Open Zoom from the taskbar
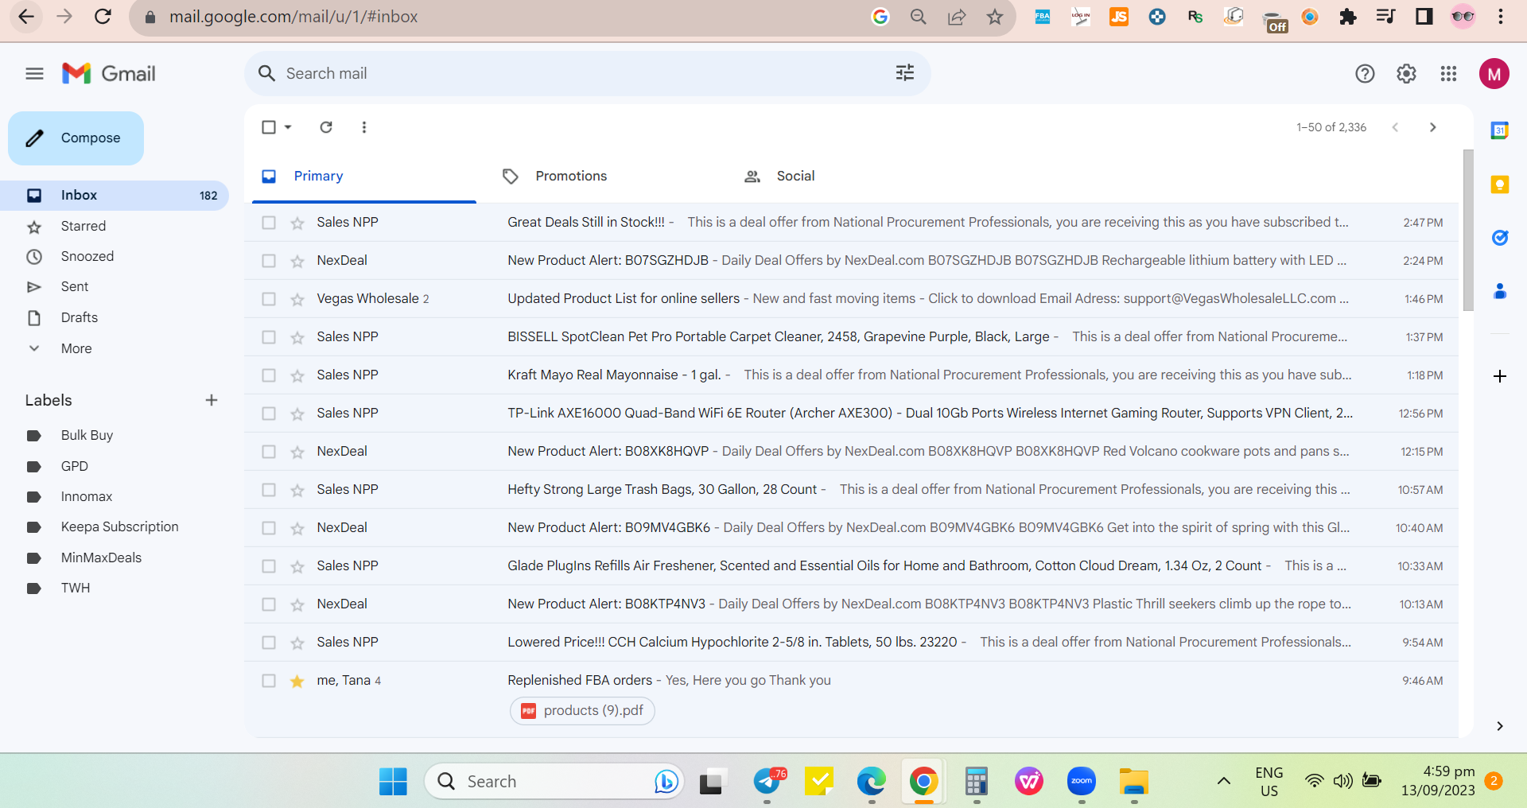The height and width of the screenshot is (808, 1527). pos(1082,782)
